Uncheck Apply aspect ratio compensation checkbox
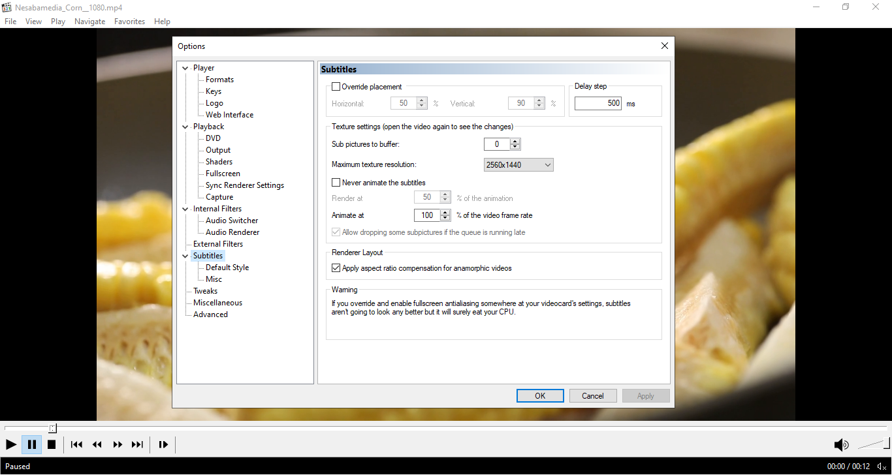 [x=336, y=268]
